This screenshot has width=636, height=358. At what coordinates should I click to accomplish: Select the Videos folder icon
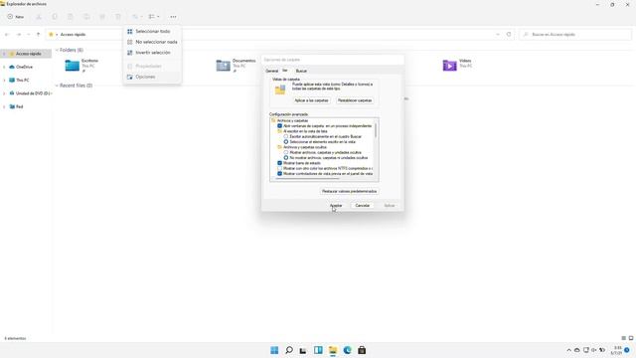tap(449, 66)
